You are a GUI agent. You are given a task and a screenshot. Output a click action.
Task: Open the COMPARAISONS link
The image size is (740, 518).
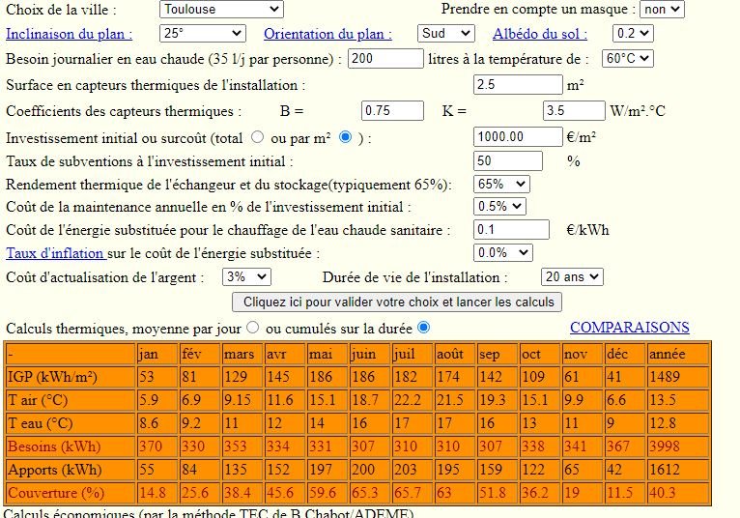coord(630,328)
